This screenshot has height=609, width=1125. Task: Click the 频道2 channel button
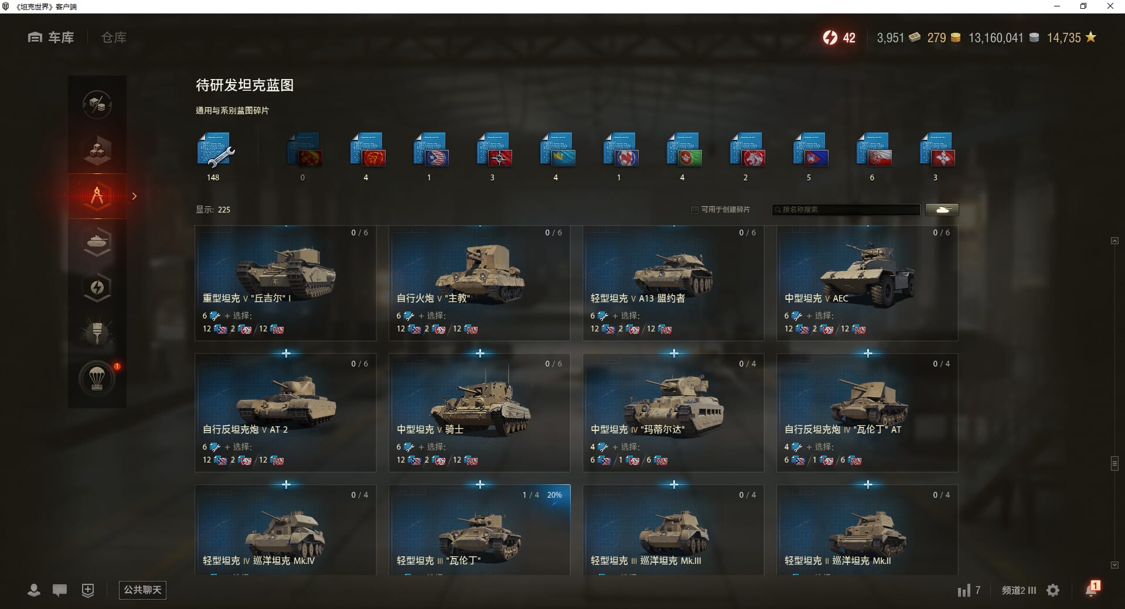tap(1019, 590)
